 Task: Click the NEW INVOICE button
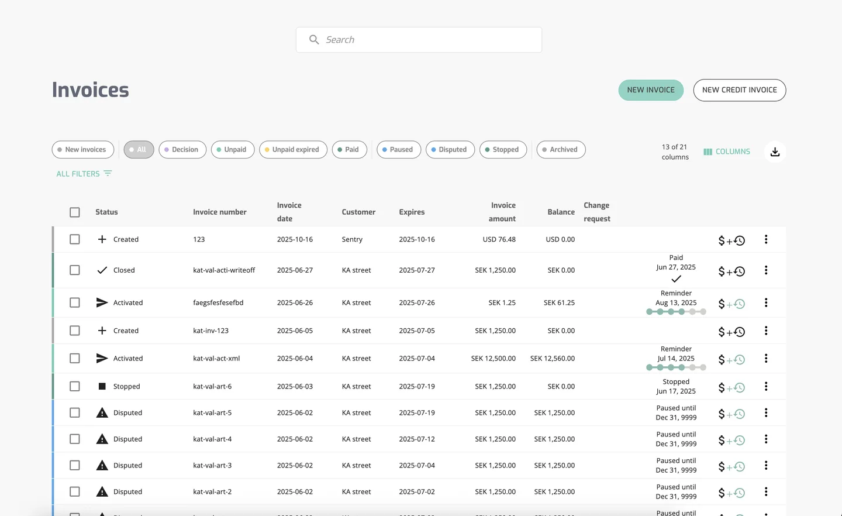[x=651, y=90]
